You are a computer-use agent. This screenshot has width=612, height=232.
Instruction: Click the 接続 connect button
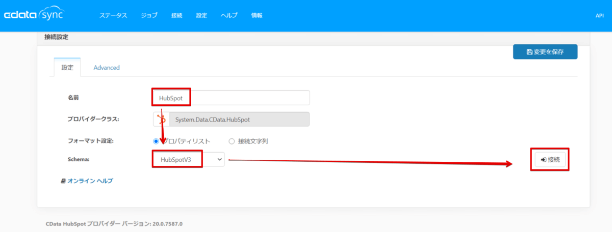550,159
